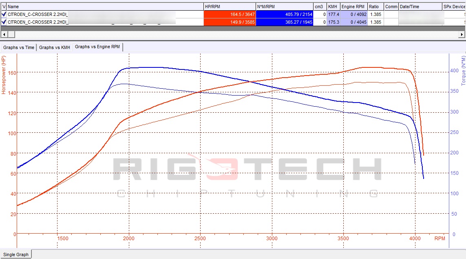The width and height of the screenshot is (466, 259).
Task: Click the SPx Device column header
Action: click(x=454, y=7)
